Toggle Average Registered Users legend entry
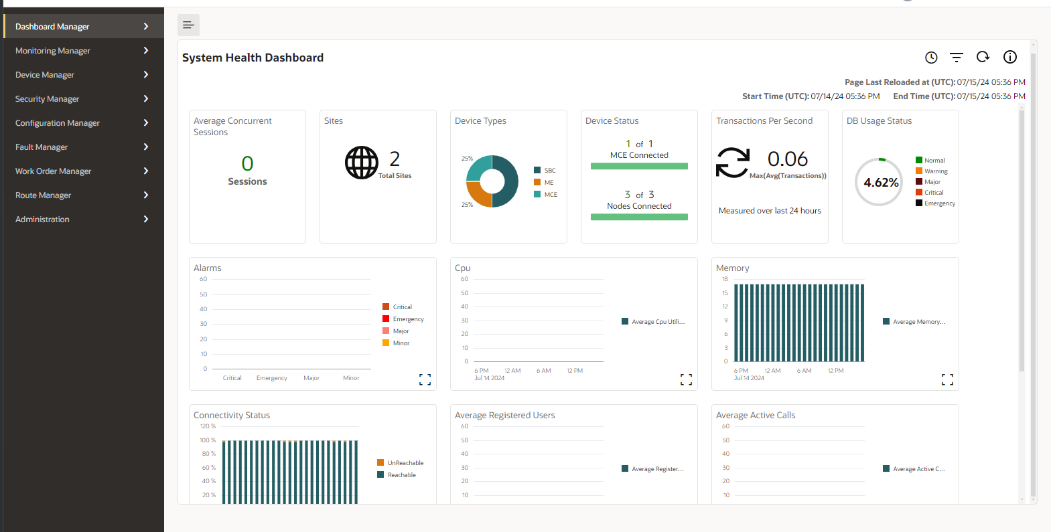Image resolution: width=1051 pixels, height=532 pixels. coord(653,468)
